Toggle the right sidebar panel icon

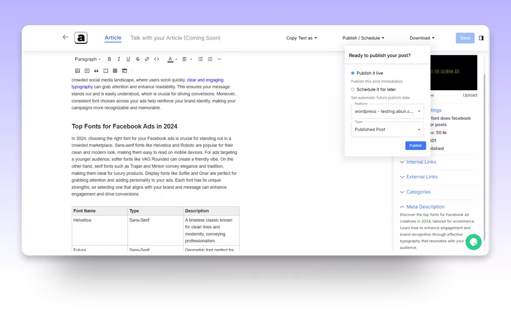481,38
